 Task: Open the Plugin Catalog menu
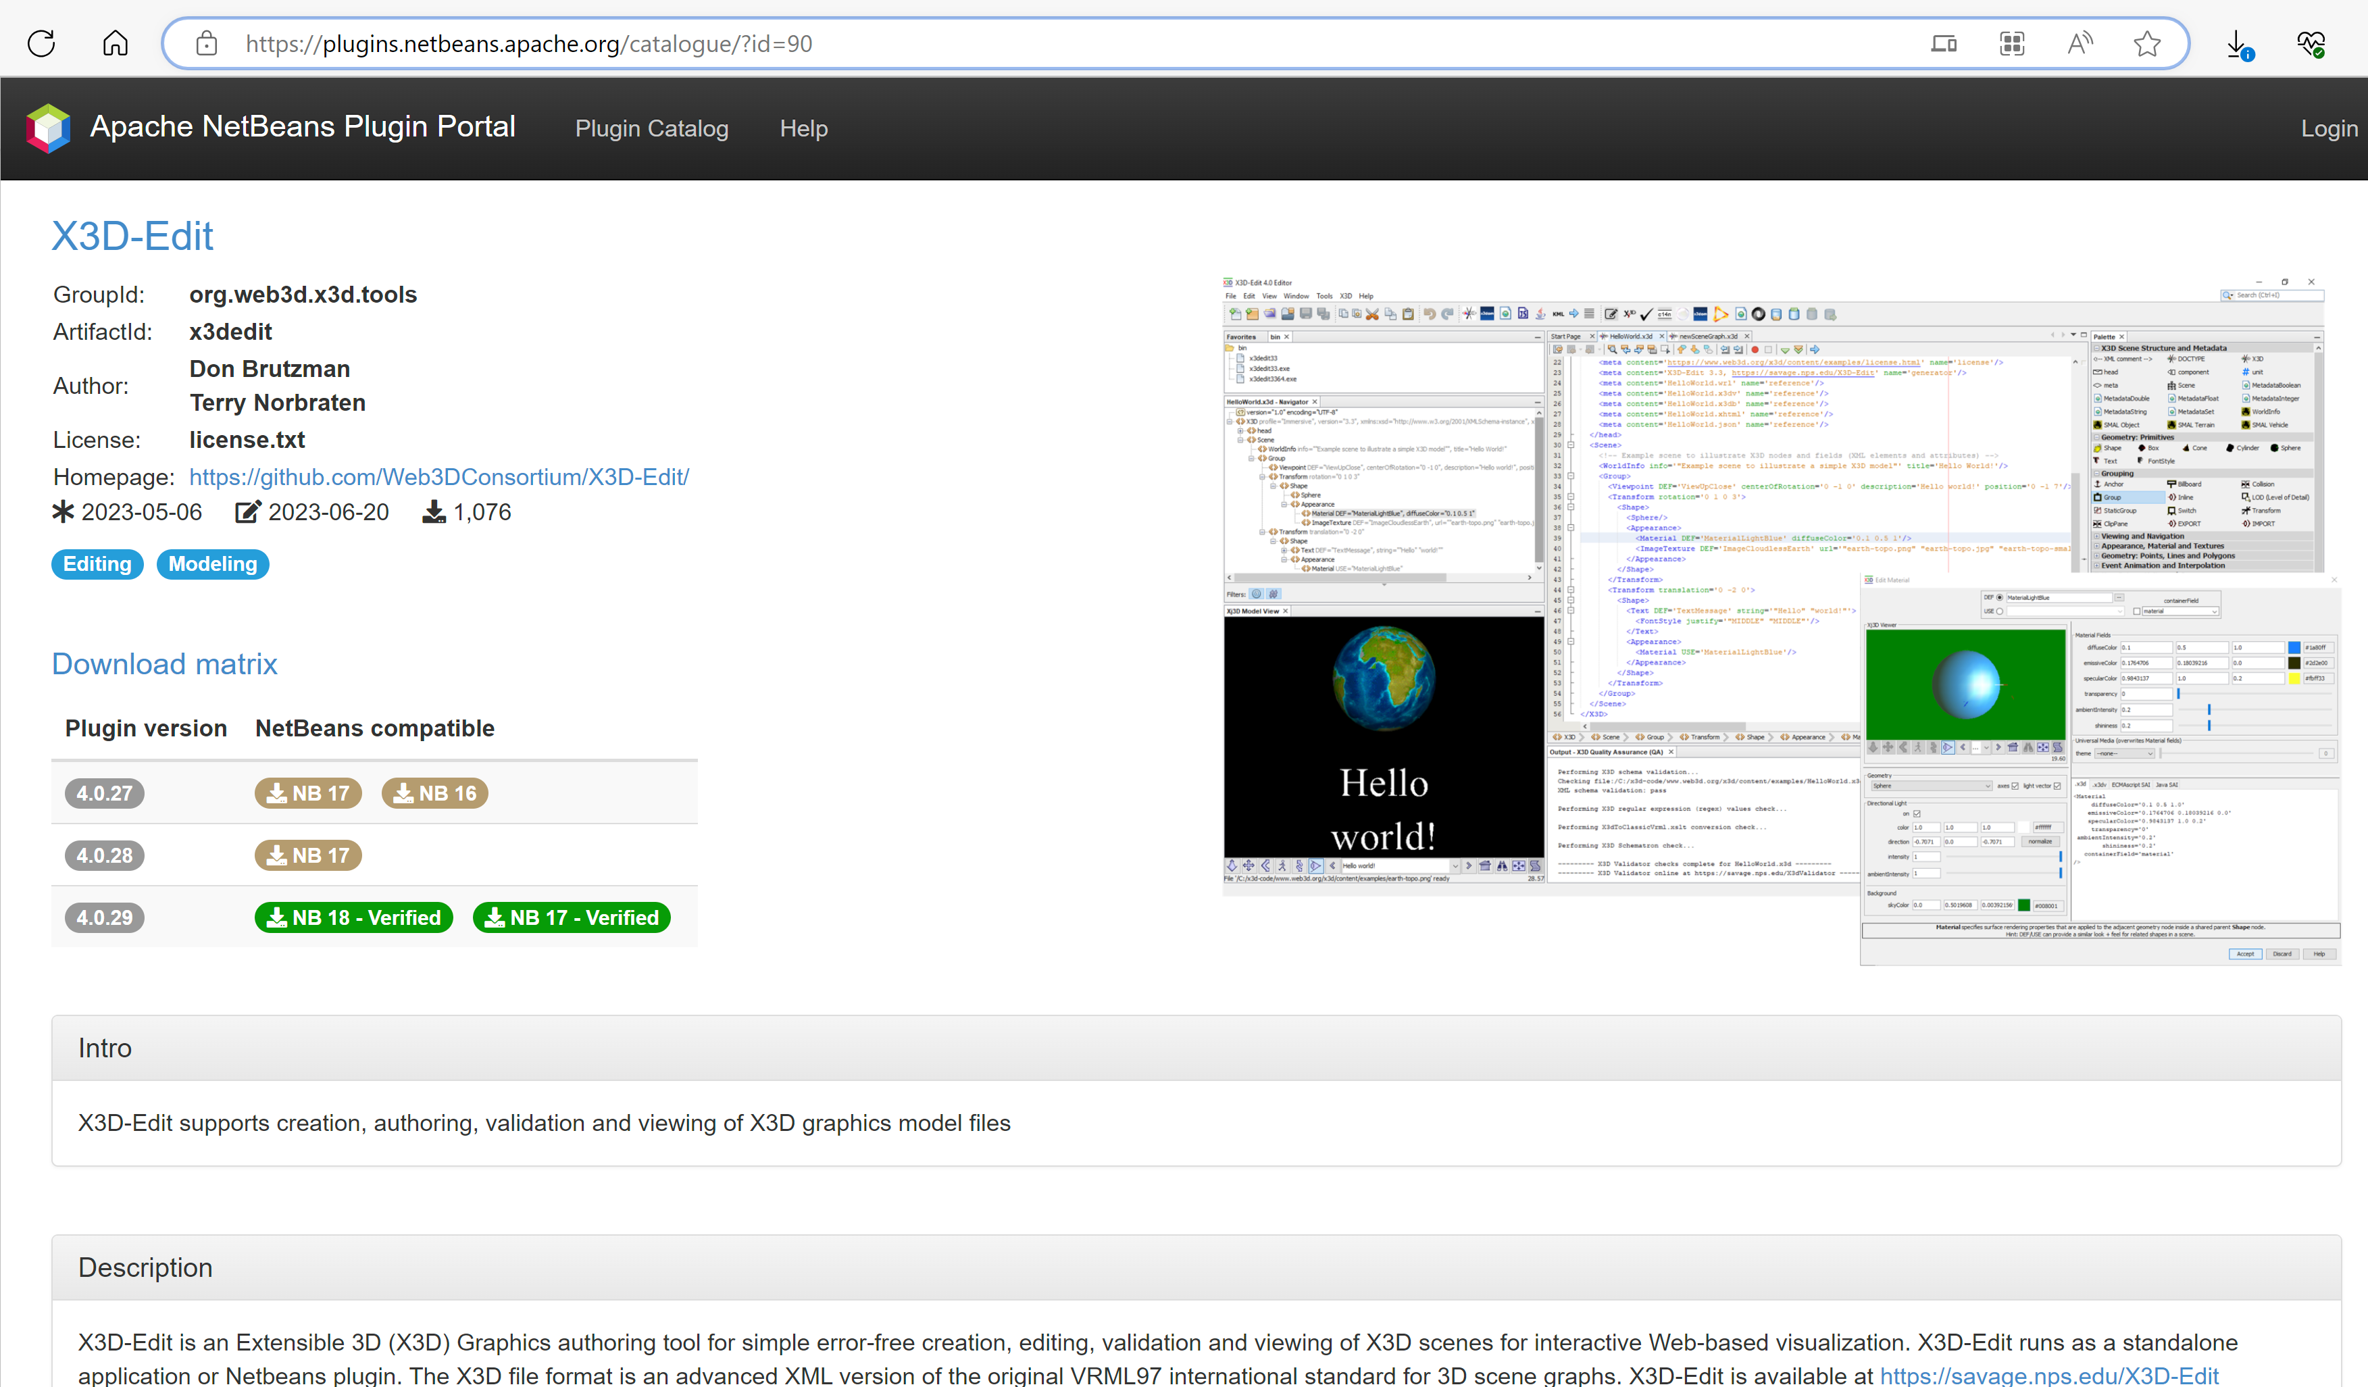tap(651, 129)
